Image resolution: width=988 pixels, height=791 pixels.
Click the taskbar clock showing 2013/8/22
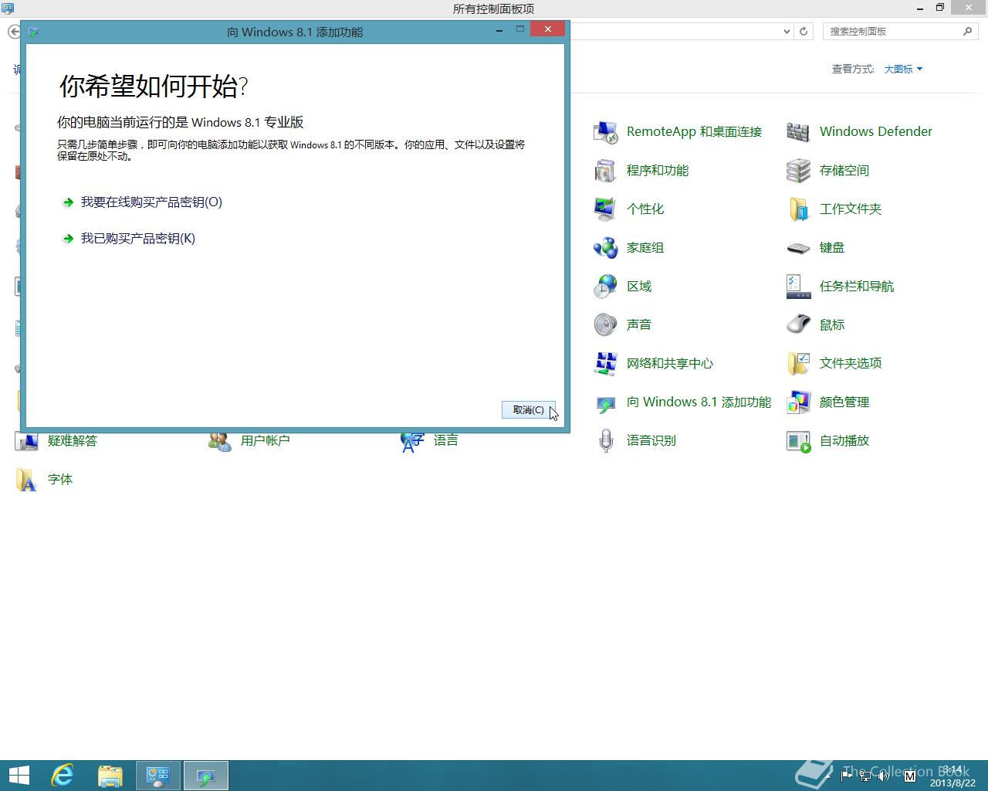coord(952,776)
